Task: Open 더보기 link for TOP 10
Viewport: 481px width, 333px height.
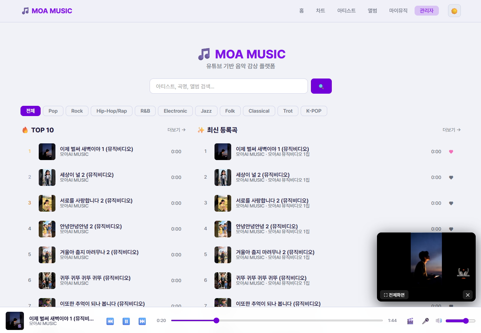Action: 177,130
